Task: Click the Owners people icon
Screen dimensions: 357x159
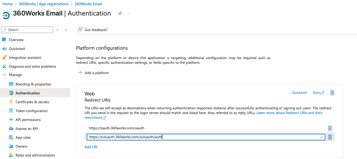Action: point(11,146)
